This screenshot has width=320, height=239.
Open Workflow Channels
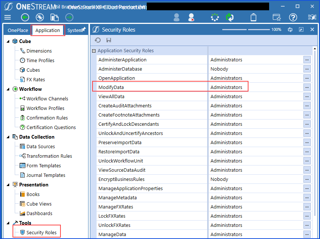pyautogui.click(x=44, y=99)
